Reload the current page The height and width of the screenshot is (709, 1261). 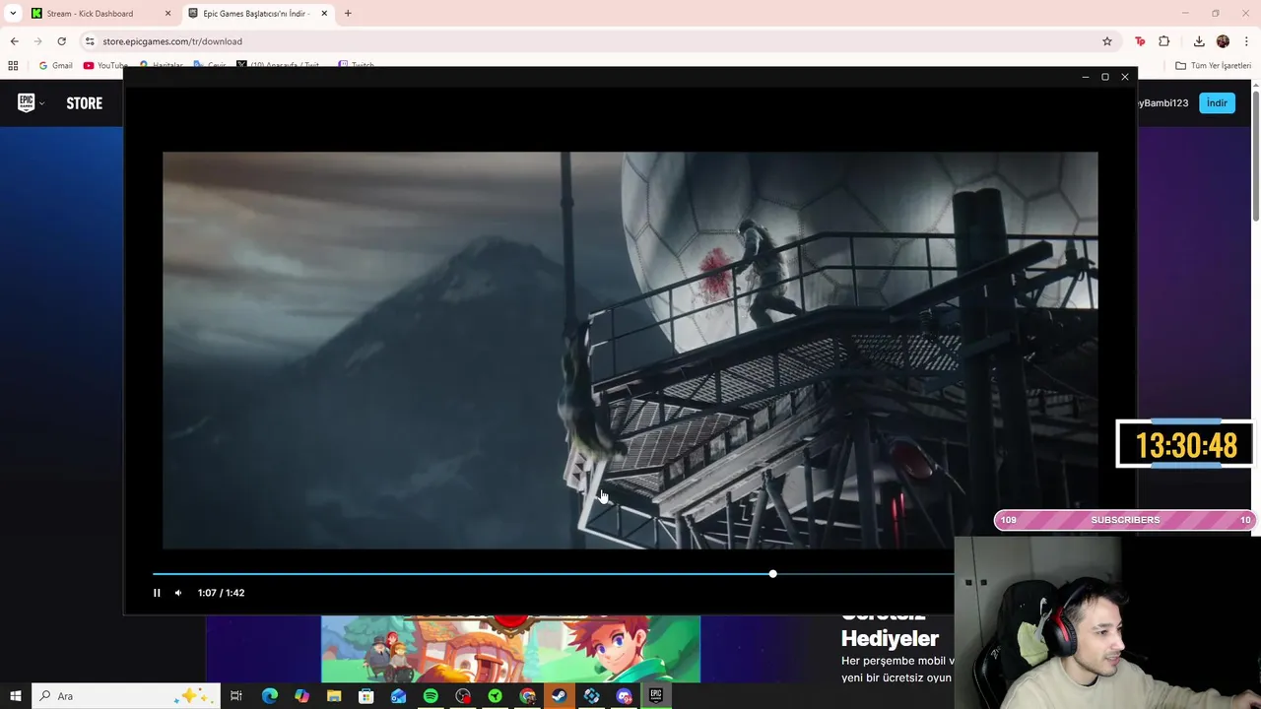[61, 41]
